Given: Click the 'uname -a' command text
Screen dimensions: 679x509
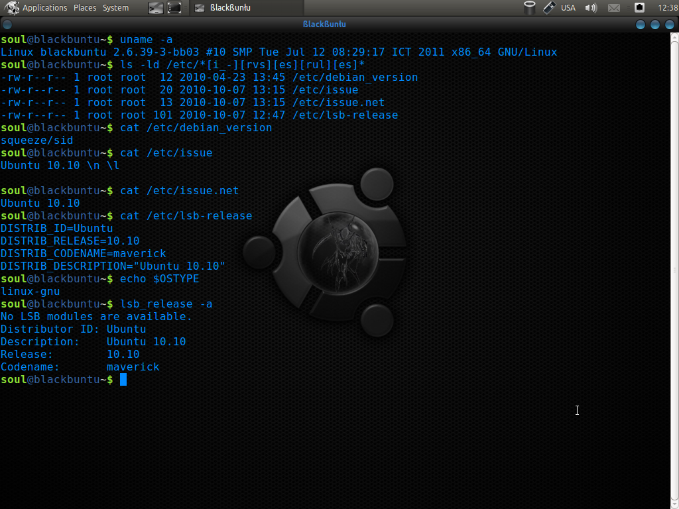Looking at the screenshot, I should [146, 39].
